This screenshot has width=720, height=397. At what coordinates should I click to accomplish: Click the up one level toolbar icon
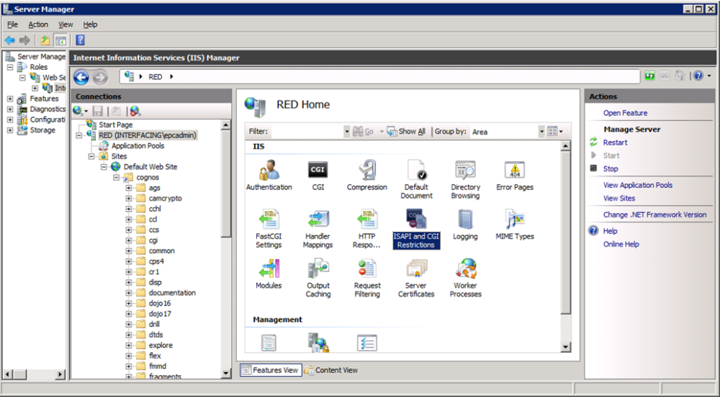coord(45,40)
